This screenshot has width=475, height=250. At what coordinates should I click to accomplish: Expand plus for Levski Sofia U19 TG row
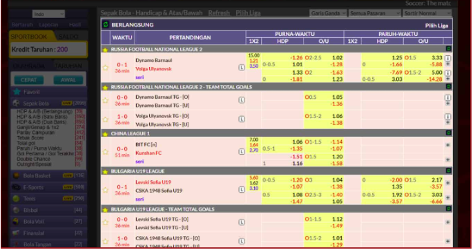pos(448,222)
